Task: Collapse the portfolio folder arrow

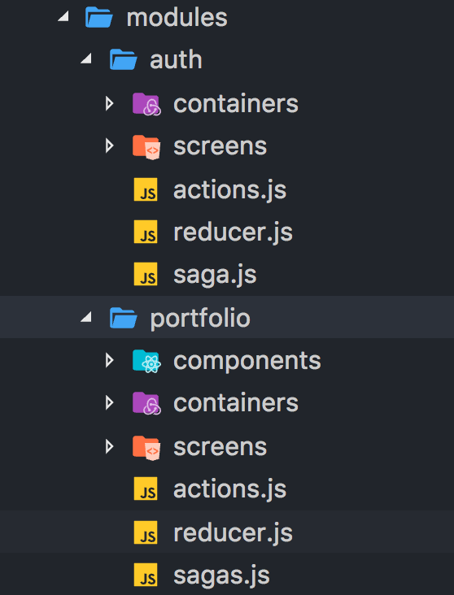Action: [x=86, y=316]
